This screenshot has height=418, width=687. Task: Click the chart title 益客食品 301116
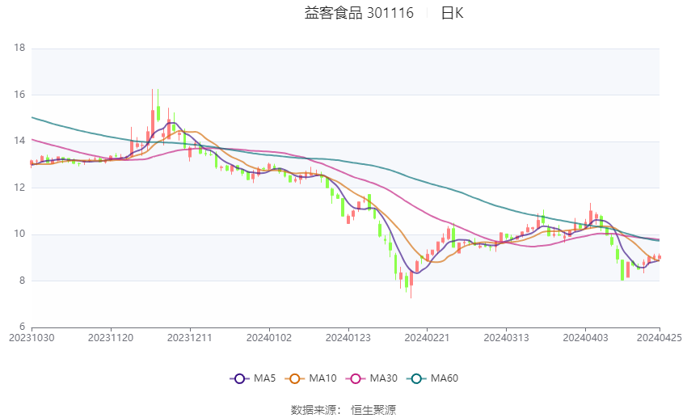(359, 13)
